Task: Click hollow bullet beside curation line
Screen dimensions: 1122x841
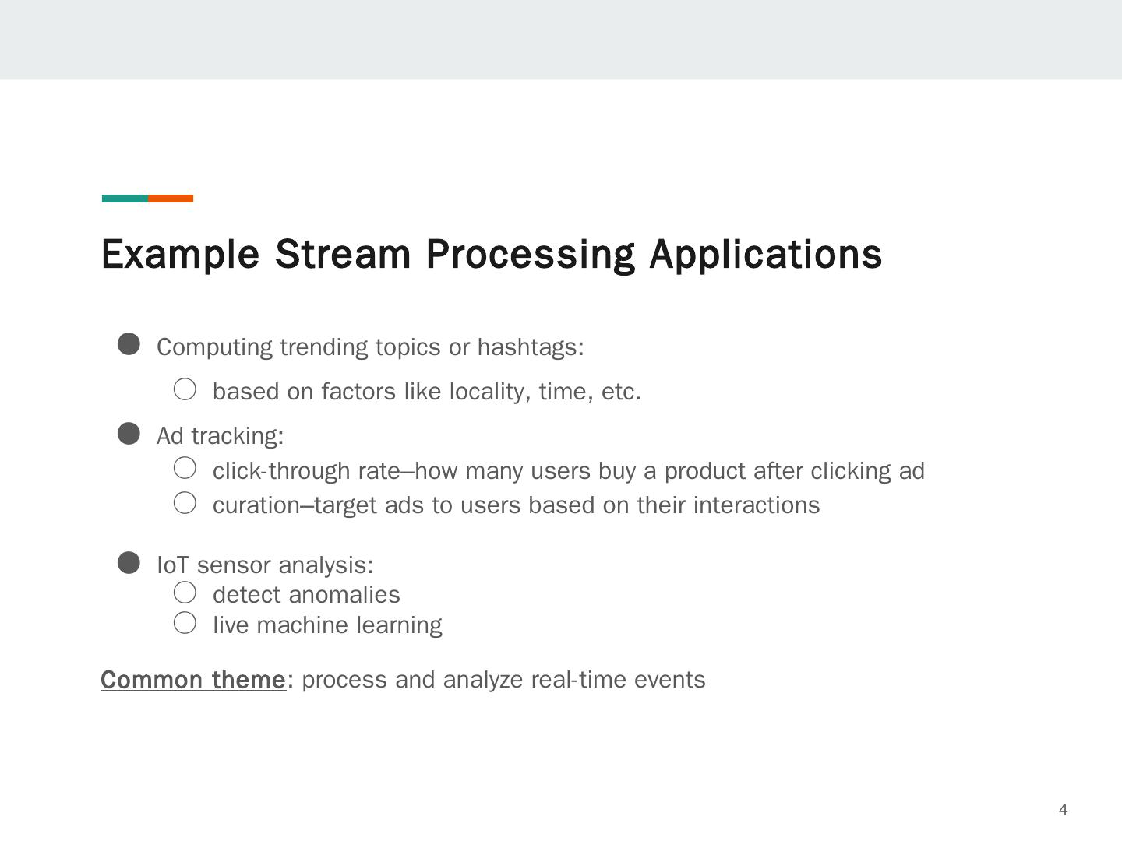Action: tap(185, 503)
